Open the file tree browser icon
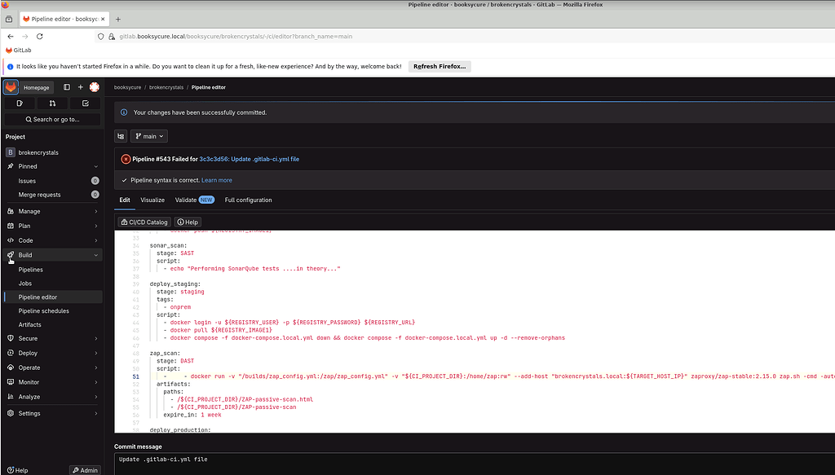Screen dimensions: 835x475 click(121, 135)
